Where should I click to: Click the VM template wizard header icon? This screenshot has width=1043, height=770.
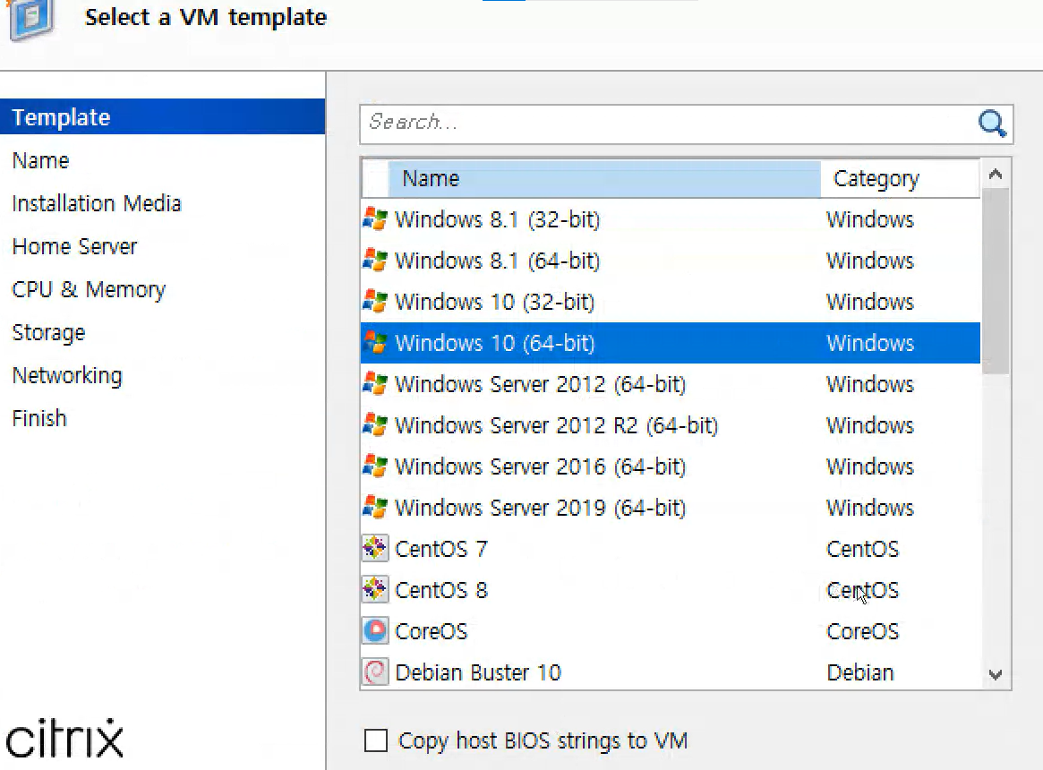click(30, 19)
